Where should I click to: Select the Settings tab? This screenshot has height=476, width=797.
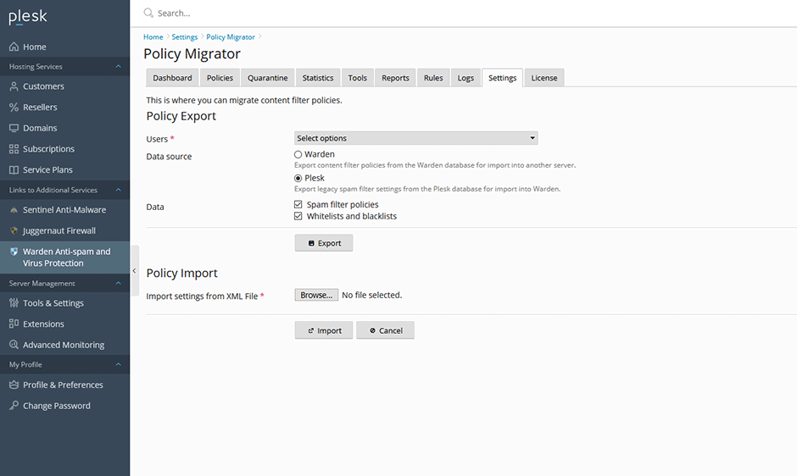(502, 78)
